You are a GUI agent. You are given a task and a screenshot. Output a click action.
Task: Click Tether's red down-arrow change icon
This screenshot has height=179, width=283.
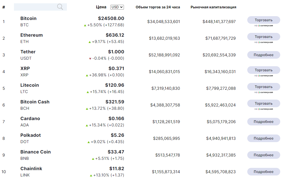90,59
